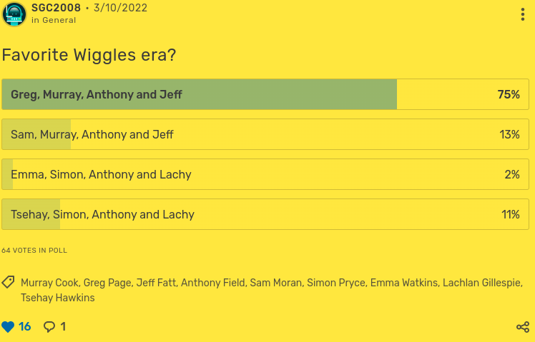This screenshot has width=535, height=342.
Task: Open the three-dot post options menu
Action: [523, 14]
